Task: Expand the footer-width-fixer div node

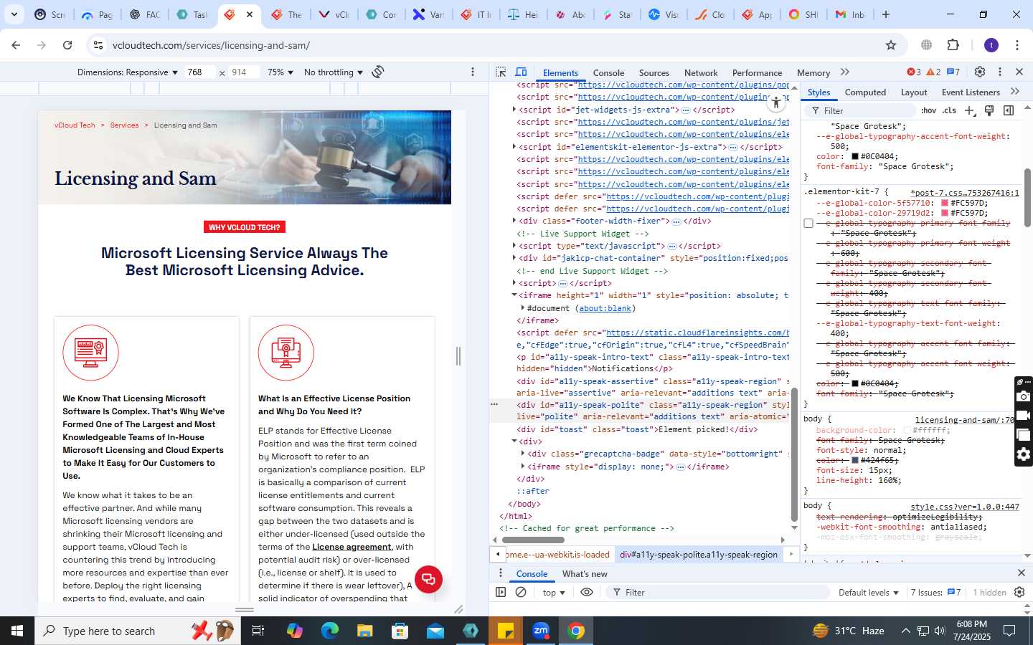Action: point(514,221)
